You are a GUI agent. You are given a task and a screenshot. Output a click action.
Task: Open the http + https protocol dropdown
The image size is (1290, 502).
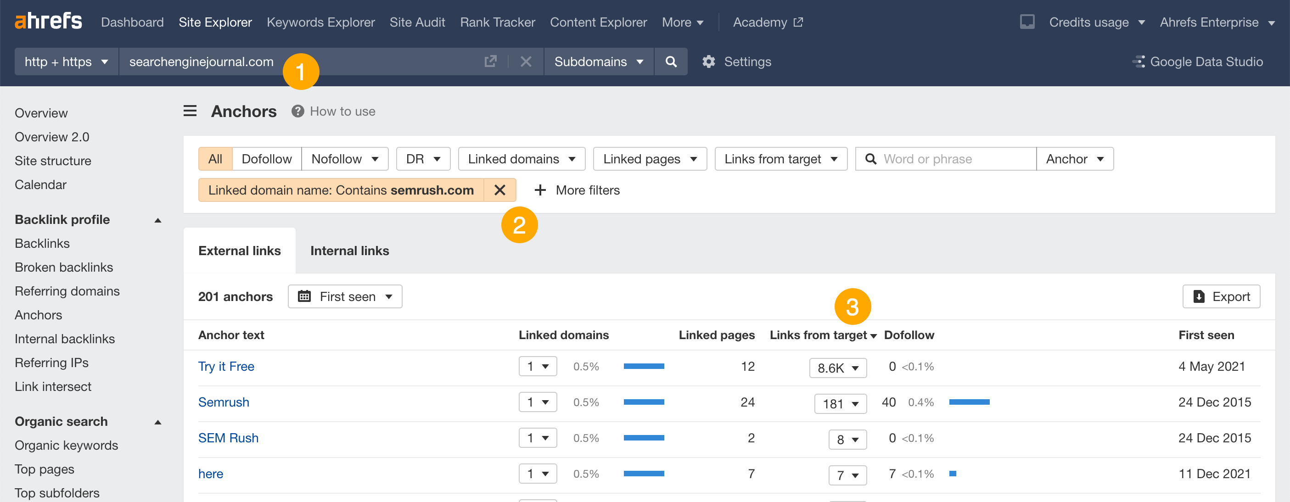67,61
